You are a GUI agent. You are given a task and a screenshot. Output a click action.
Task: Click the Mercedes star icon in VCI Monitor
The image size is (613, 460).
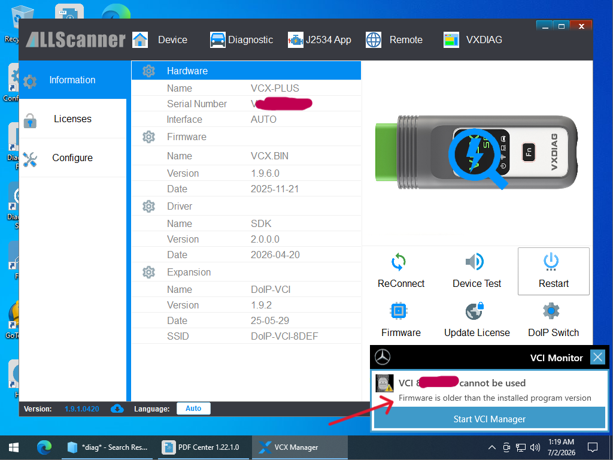(383, 357)
